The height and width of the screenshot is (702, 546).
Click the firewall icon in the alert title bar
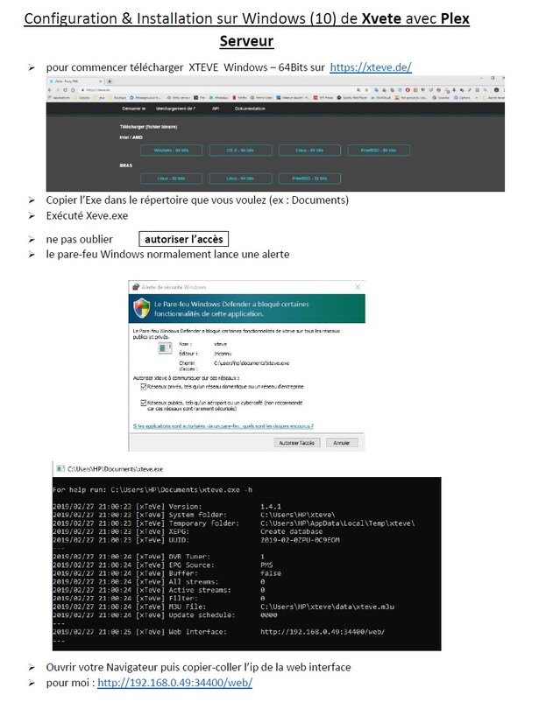(x=136, y=286)
